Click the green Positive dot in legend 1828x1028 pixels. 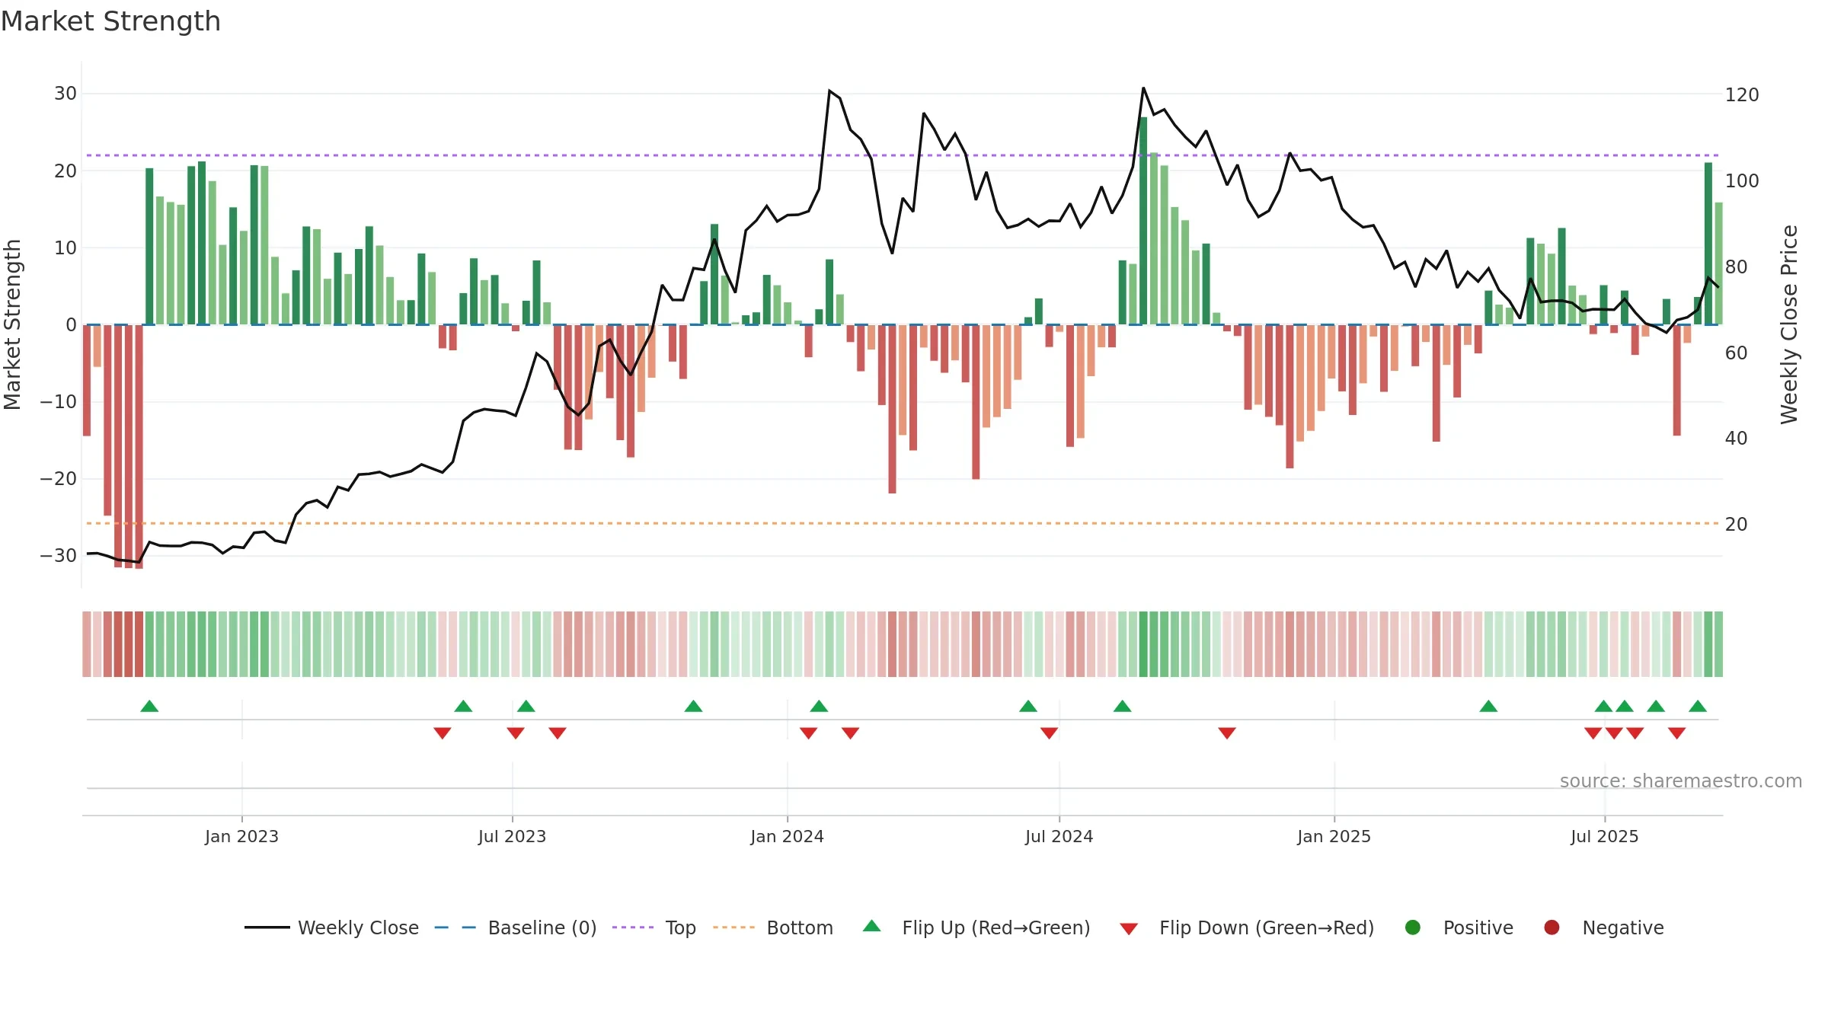pyautogui.click(x=1413, y=927)
